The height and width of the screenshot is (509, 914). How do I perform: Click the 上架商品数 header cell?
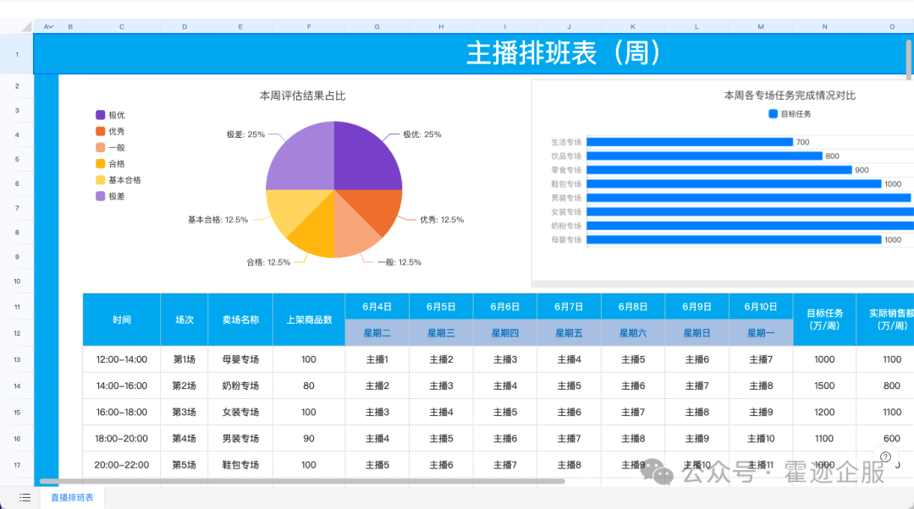click(309, 320)
